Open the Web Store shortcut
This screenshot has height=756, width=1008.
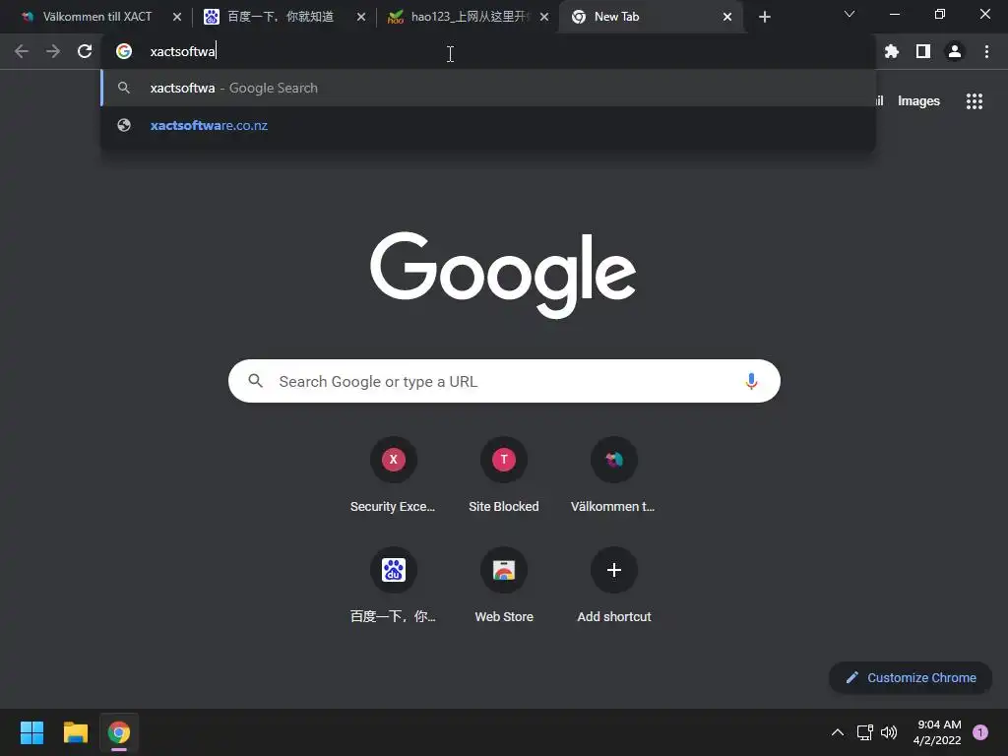click(504, 587)
